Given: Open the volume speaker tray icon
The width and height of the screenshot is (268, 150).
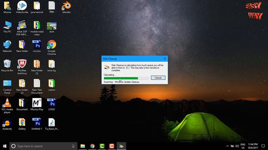Looking at the screenshot, I should [237, 146].
